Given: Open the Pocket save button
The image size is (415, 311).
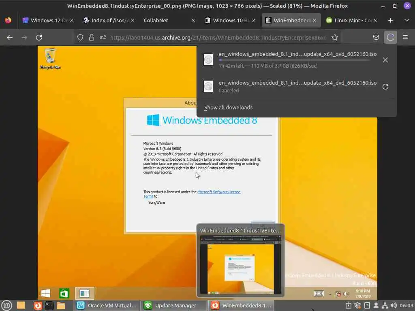Looking at the screenshot, I should coord(376,38).
